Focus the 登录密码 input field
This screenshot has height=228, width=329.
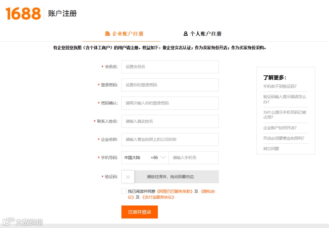[x=170, y=85]
